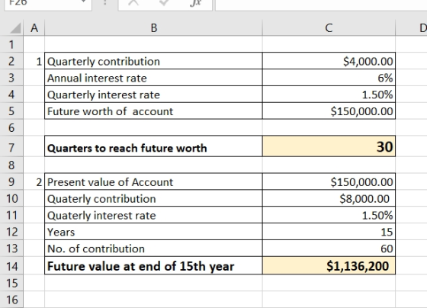Click value cell $4,000.00
427x308 pixels.
(329, 61)
